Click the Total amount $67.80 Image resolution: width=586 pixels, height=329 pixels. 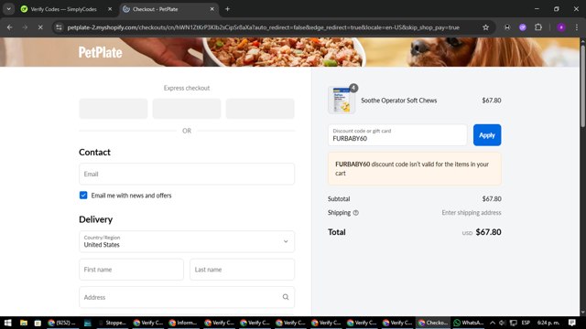(488, 232)
